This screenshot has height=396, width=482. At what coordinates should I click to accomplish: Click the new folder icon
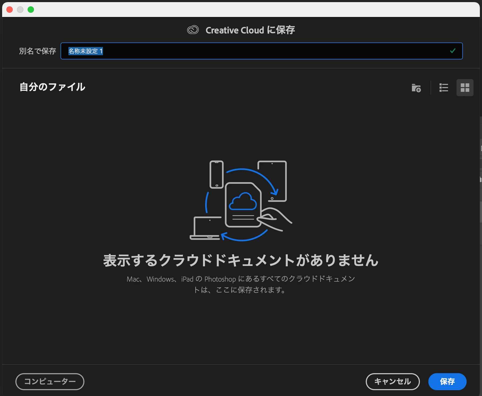(416, 88)
